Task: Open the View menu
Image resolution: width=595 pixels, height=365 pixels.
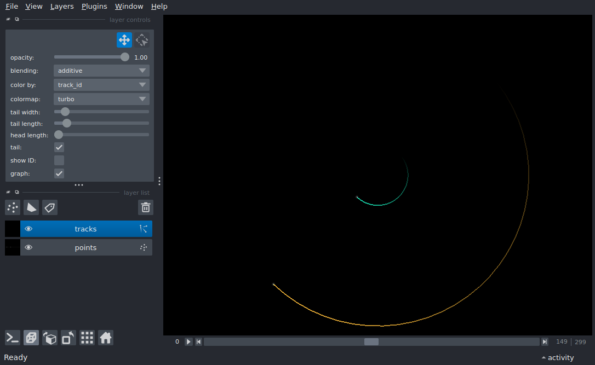Action: coord(34,7)
